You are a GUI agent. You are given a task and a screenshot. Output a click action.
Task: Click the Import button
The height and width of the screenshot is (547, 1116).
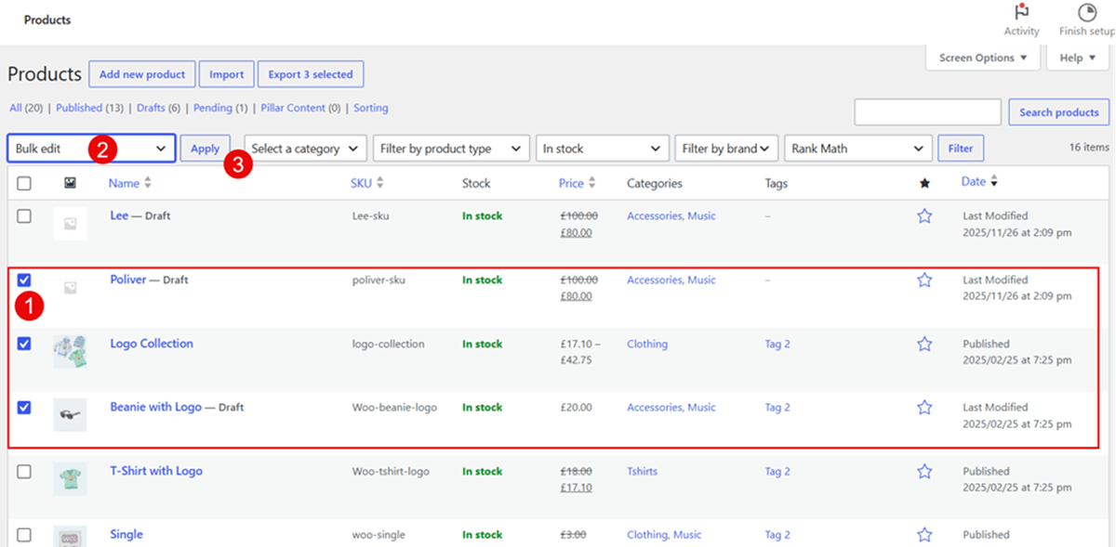226,74
